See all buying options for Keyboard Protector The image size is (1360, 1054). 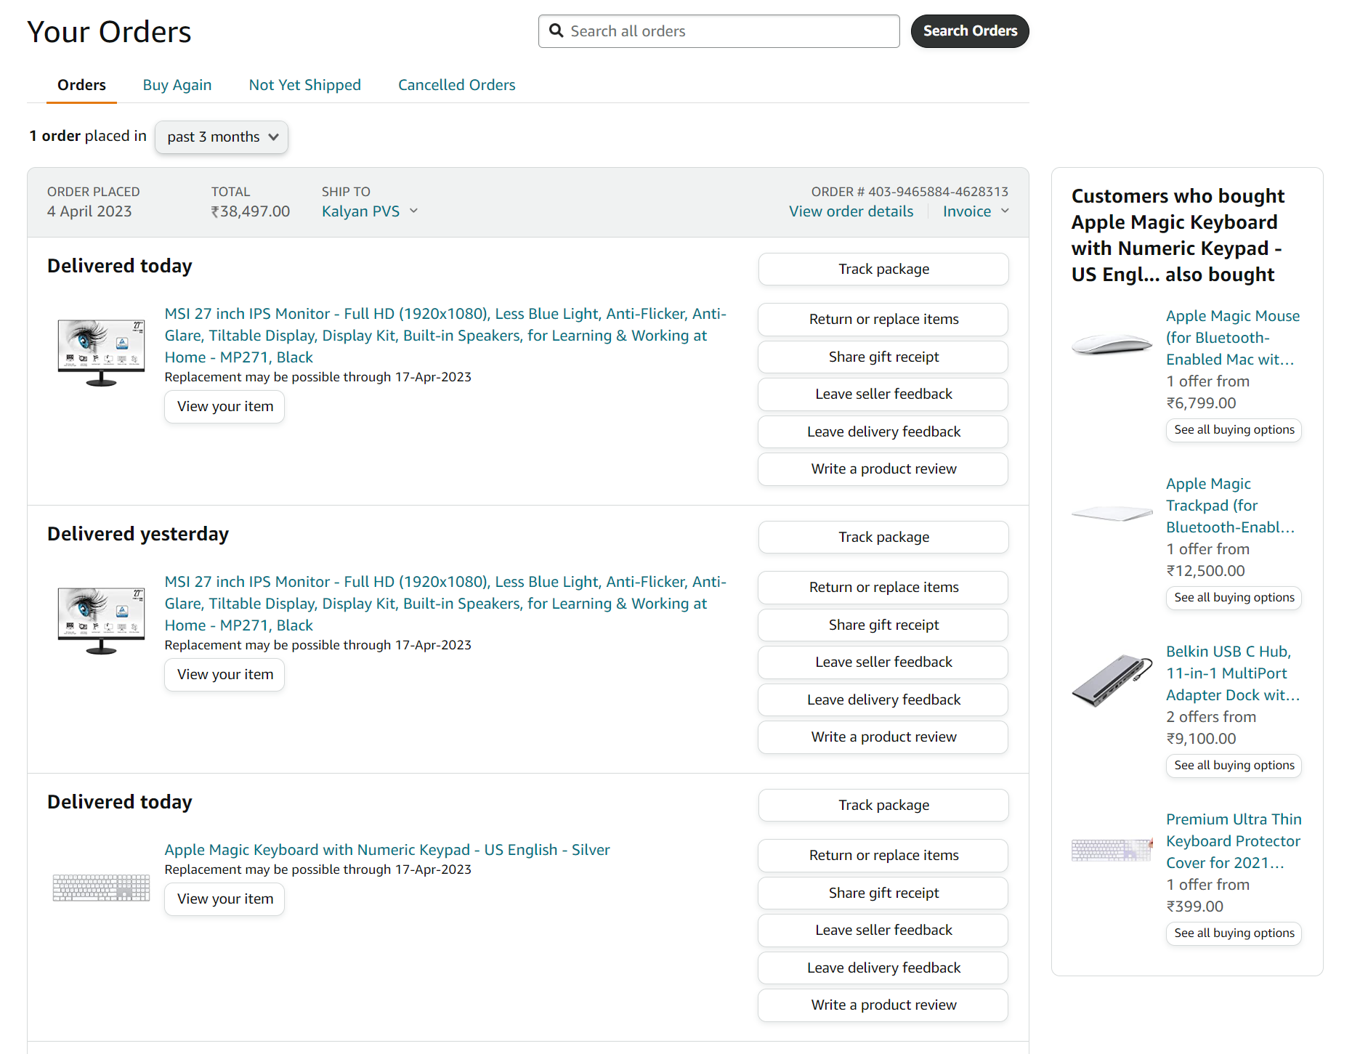pyautogui.click(x=1234, y=933)
